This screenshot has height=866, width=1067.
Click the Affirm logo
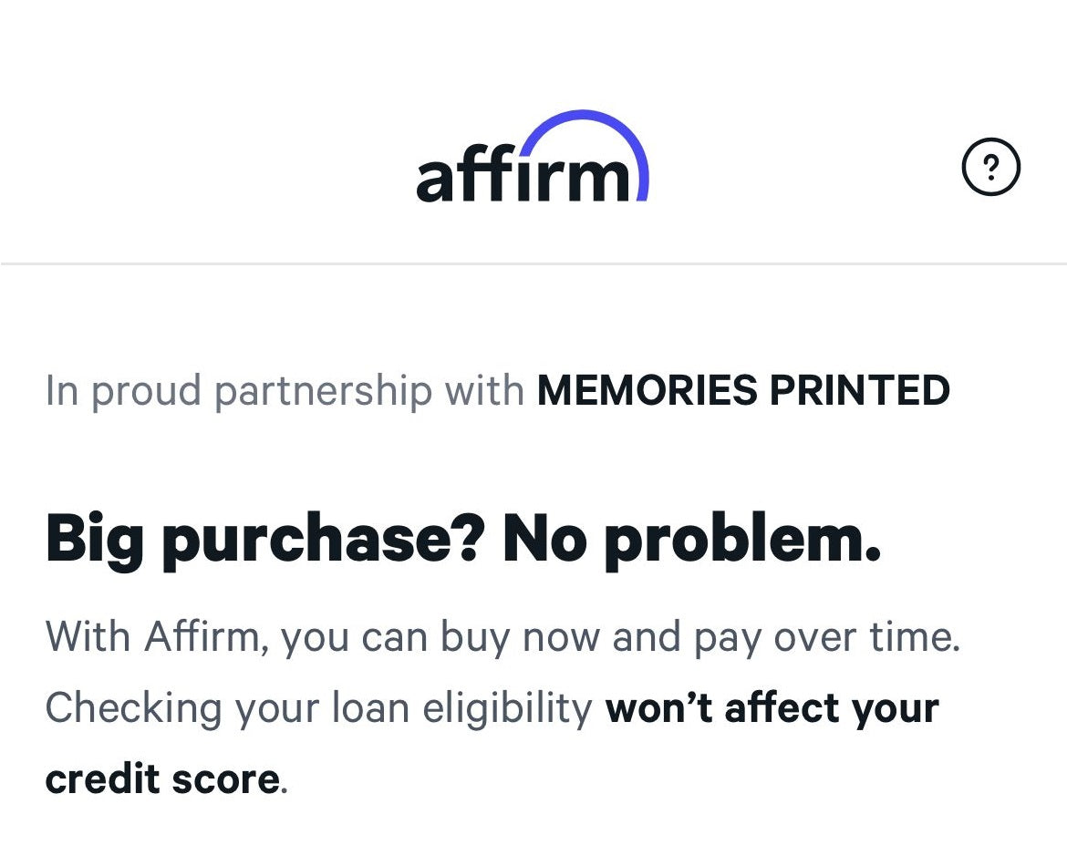pos(532,159)
